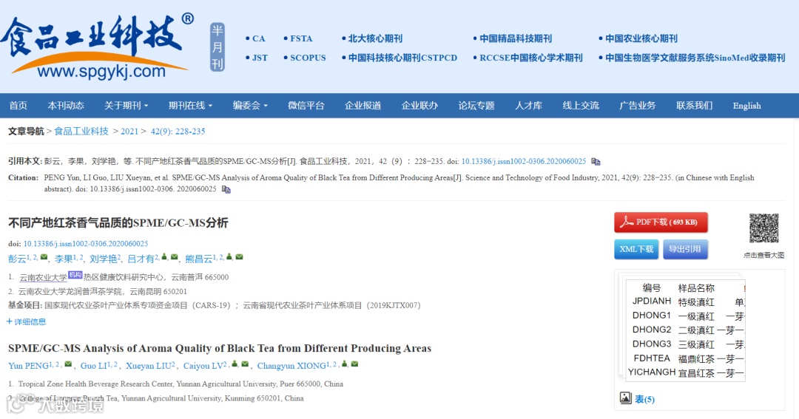Open the 编委会 dropdown menu
The width and height of the screenshot is (799, 419).
pos(250,106)
